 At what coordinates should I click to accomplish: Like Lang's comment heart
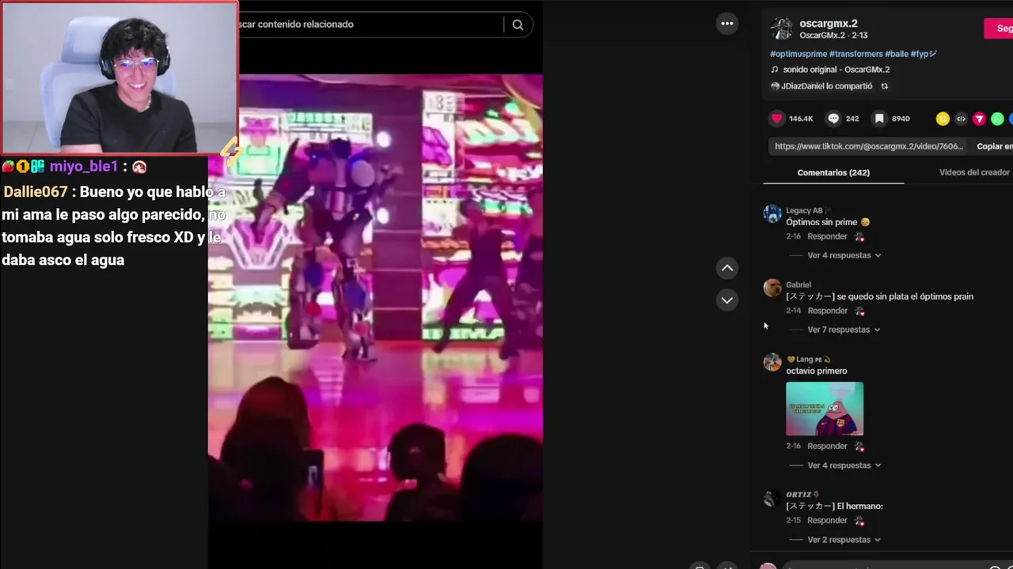859,447
